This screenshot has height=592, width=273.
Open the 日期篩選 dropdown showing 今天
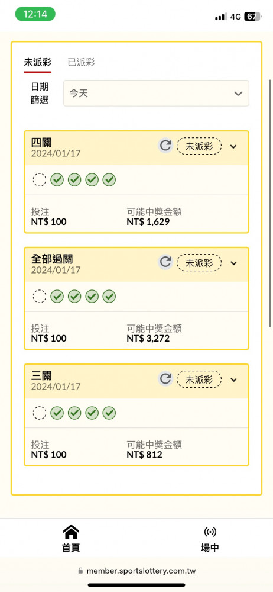[156, 94]
